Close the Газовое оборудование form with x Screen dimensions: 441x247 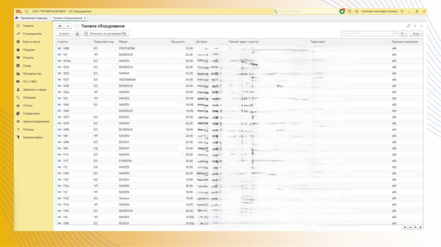[421, 26]
